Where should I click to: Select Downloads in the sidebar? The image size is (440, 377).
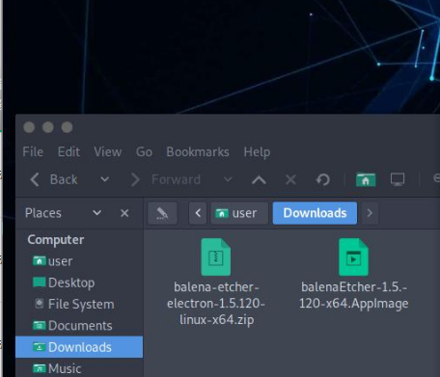click(79, 347)
